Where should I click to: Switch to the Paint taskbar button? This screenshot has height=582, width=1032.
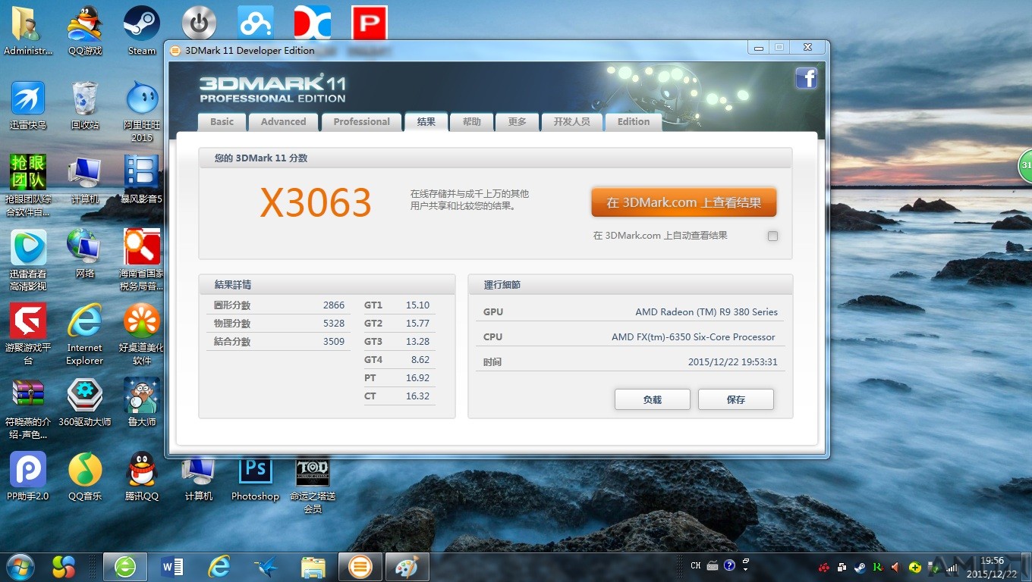click(x=407, y=566)
